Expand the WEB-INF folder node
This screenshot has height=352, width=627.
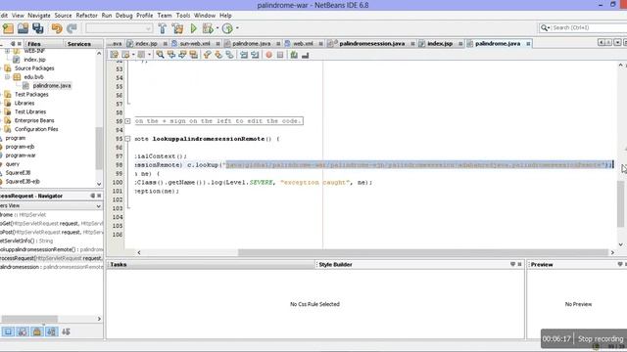[7, 51]
